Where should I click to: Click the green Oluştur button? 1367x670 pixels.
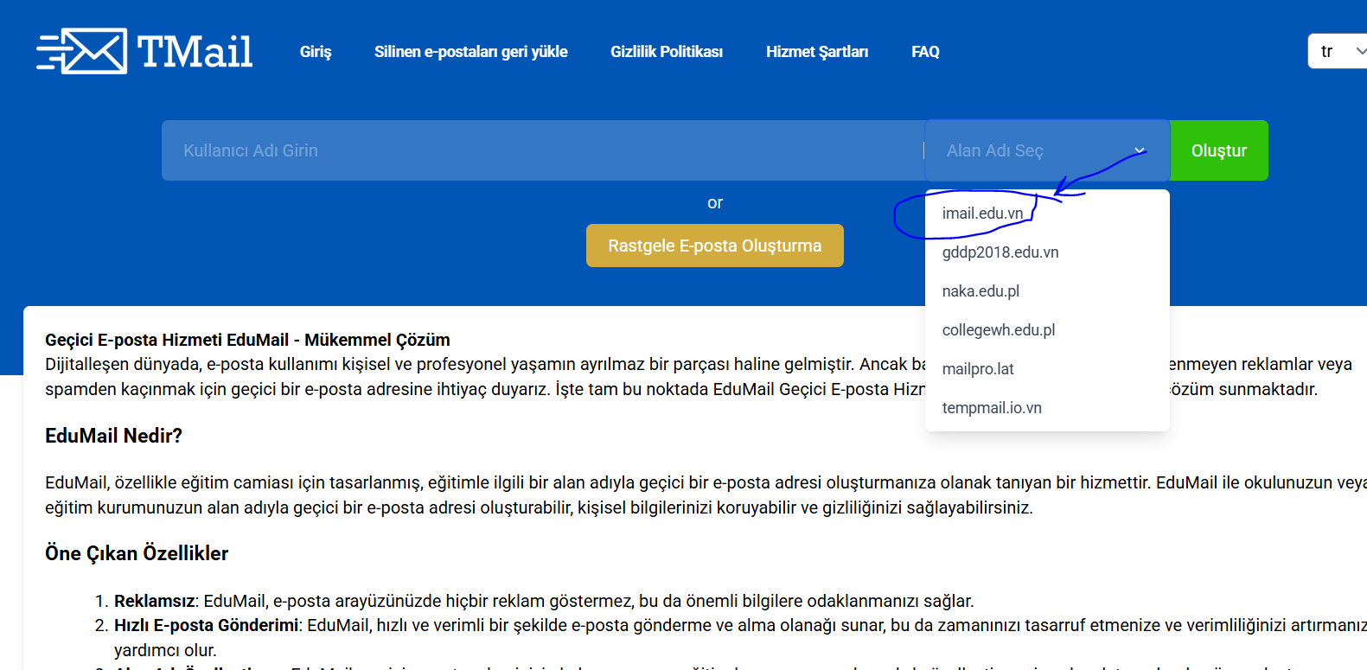click(1219, 150)
